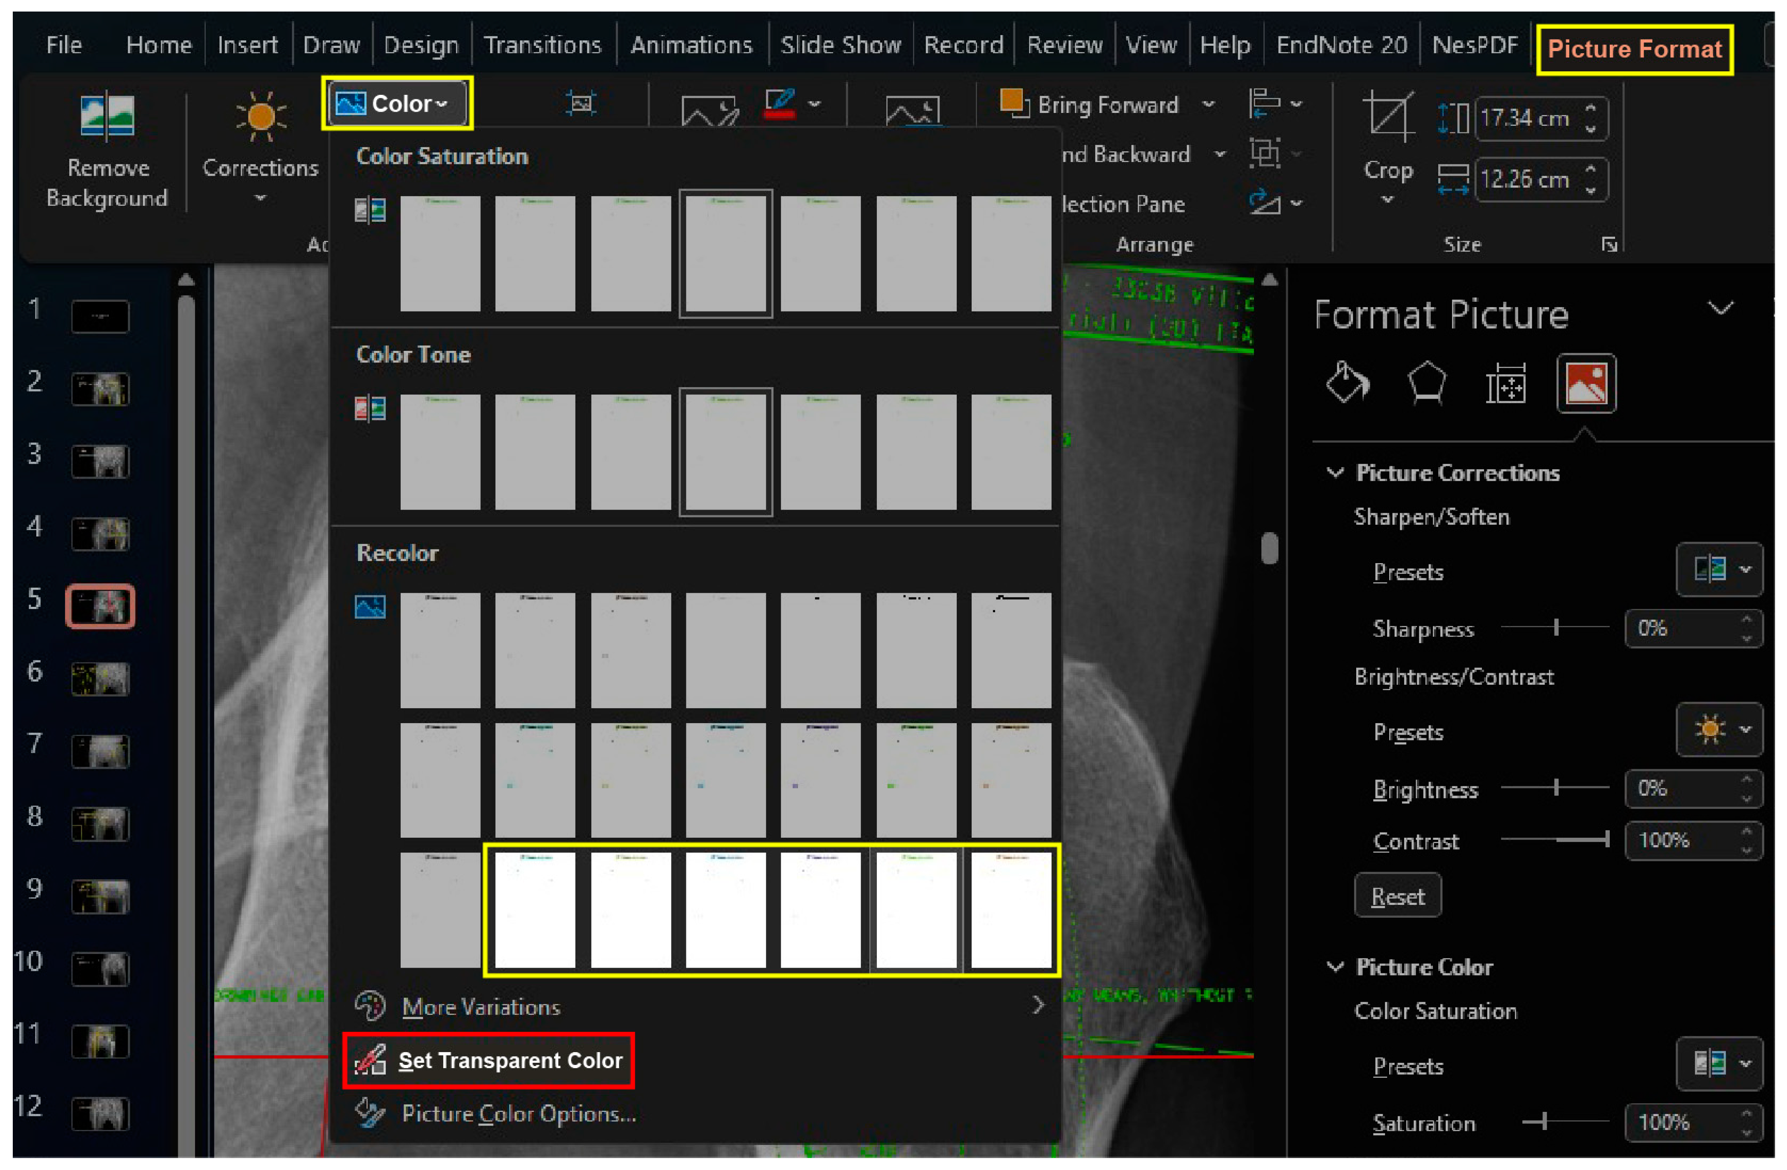Select the Picture tab icon
The width and height of the screenshot is (1787, 1170).
[x=1586, y=384]
